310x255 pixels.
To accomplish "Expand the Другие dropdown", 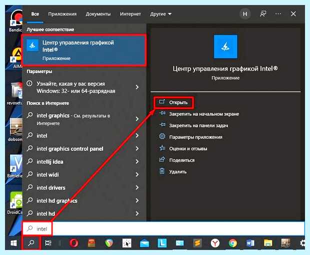I will (x=160, y=14).
